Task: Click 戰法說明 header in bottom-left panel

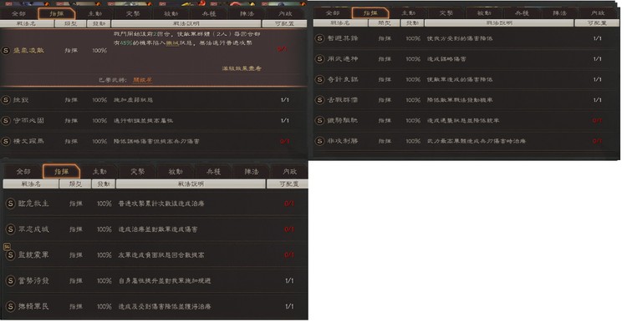Action: click(x=191, y=184)
